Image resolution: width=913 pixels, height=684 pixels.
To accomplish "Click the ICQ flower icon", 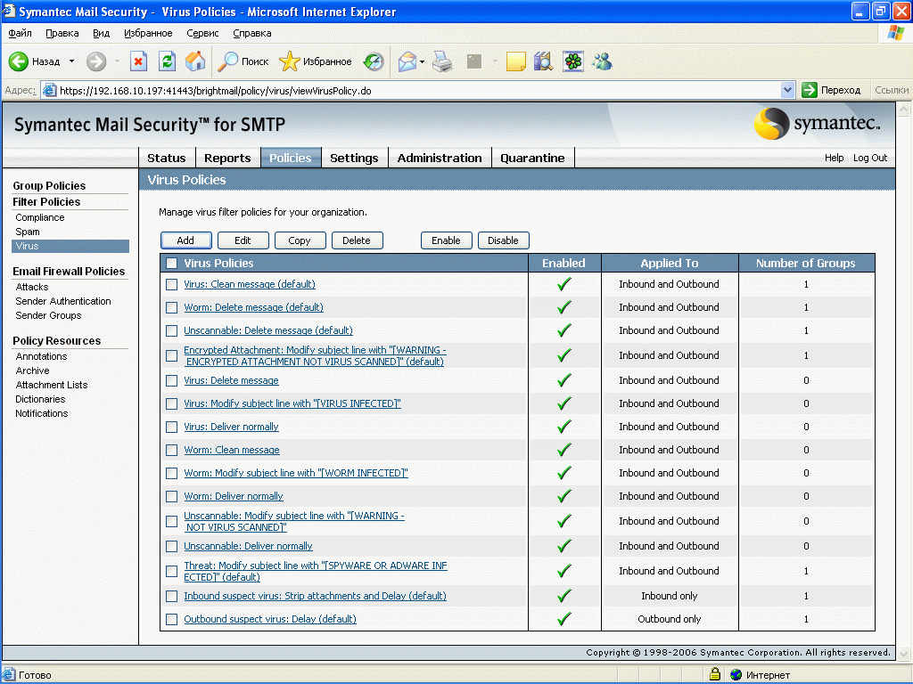I will coord(572,61).
